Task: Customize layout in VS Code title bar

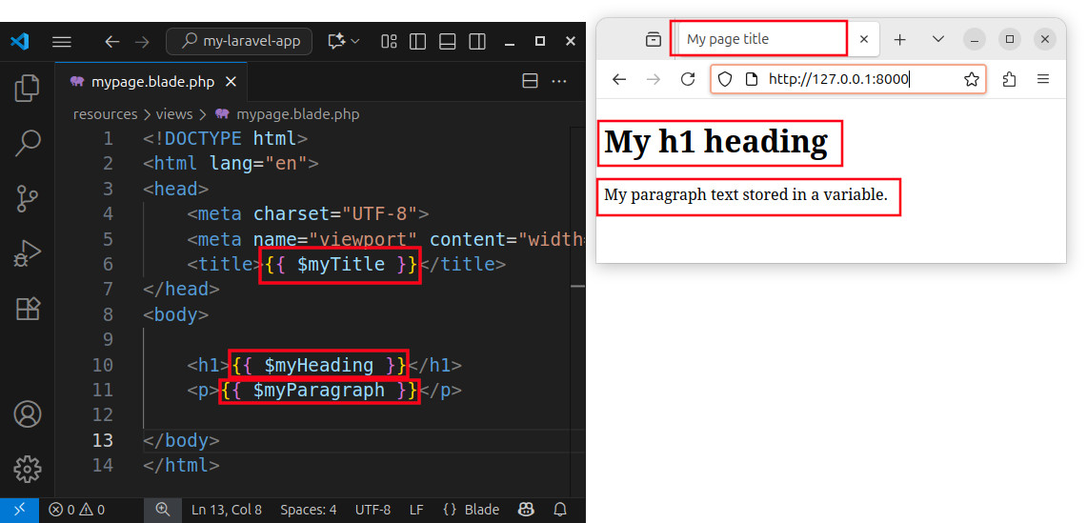Action: [389, 42]
